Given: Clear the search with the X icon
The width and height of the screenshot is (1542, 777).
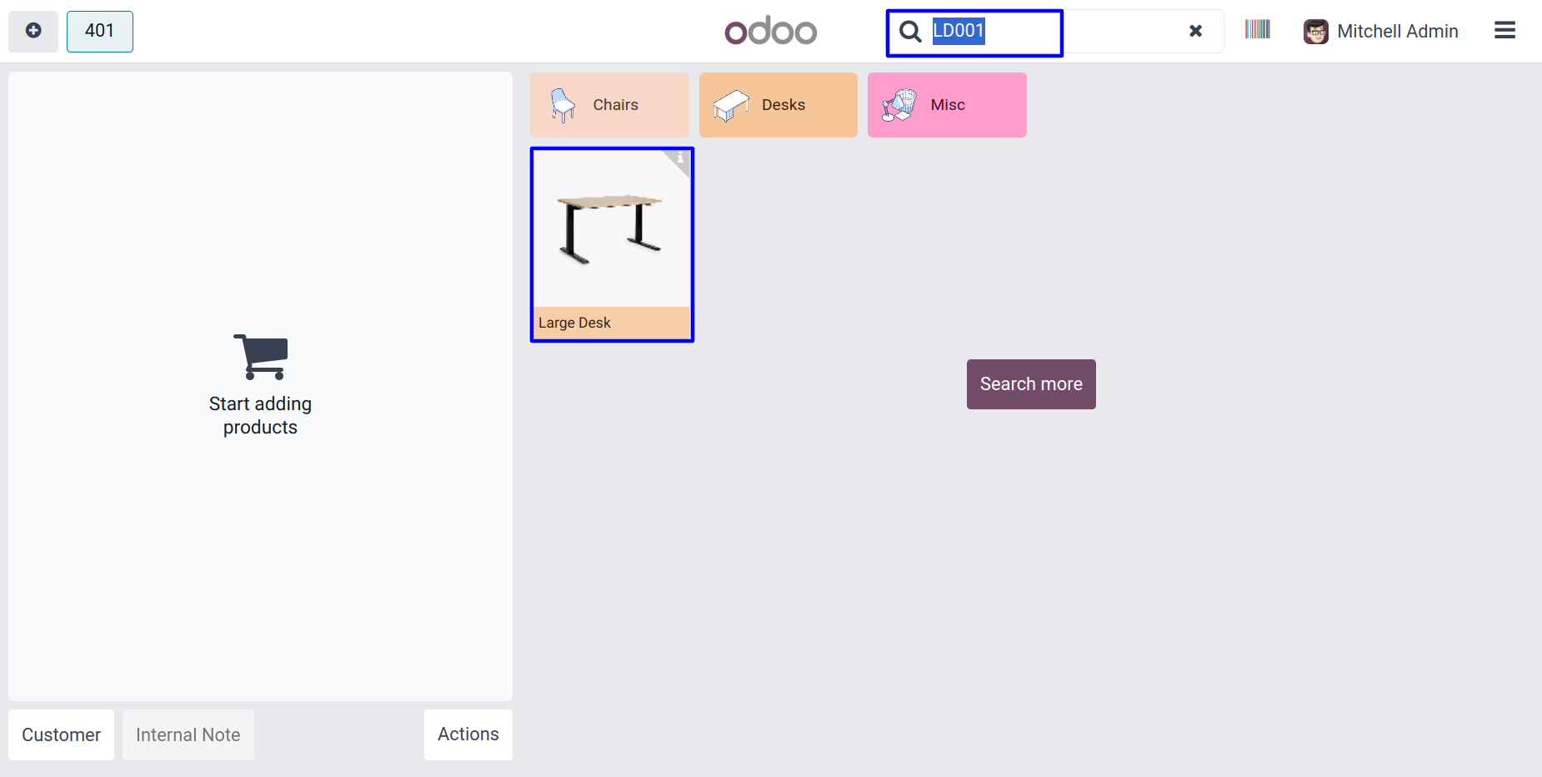Looking at the screenshot, I should (1195, 31).
